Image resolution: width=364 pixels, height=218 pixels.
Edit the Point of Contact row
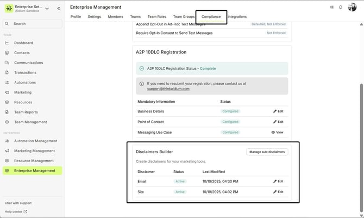click(x=278, y=122)
